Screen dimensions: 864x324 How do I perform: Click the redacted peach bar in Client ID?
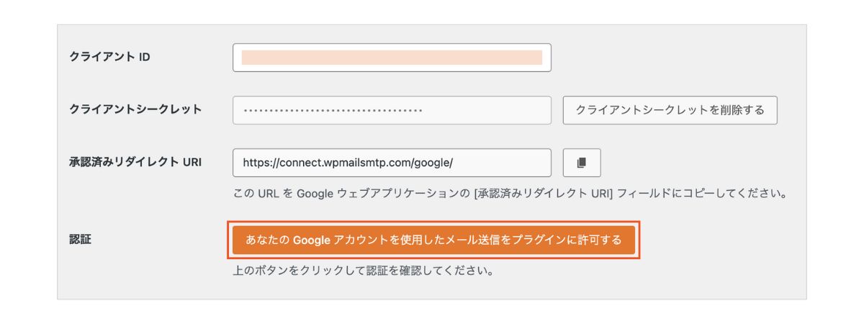pyautogui.click(x=392, y=58)
